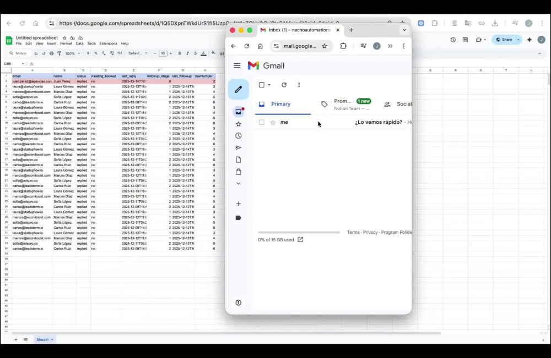Click the Share button in Sheets
The height and width of the screenshot is (358, 551).
504,40
